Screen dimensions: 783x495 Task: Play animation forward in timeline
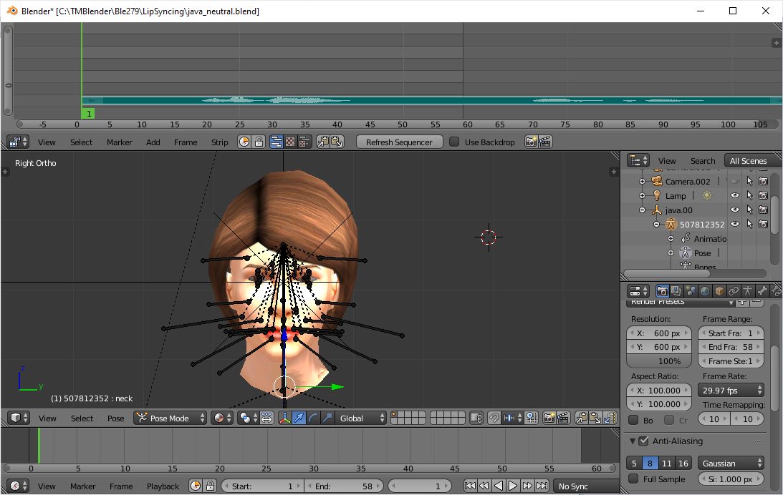pos(513,486)
